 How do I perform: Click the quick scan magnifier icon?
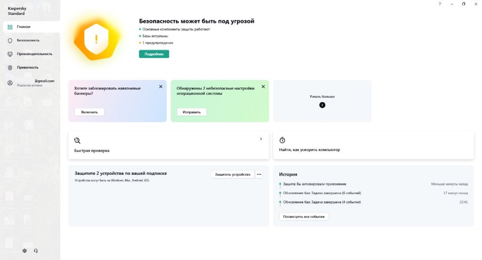pos(77,140)
